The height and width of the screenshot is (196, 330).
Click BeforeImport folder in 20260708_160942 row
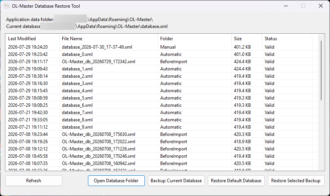click(174, 163)
